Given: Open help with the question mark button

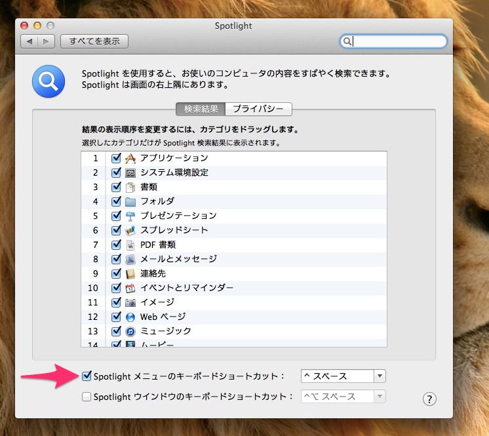Looking at the screenshot, I should click(x=429, y=399).
